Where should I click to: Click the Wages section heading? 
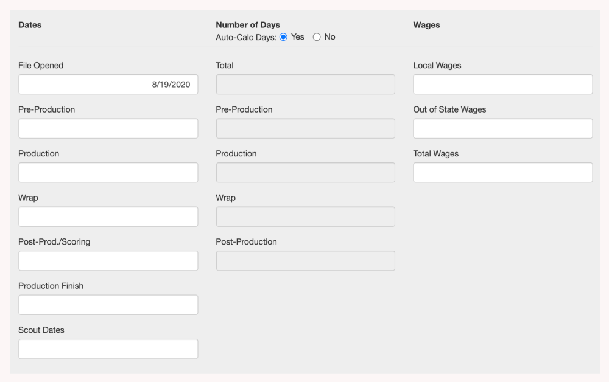426,25
